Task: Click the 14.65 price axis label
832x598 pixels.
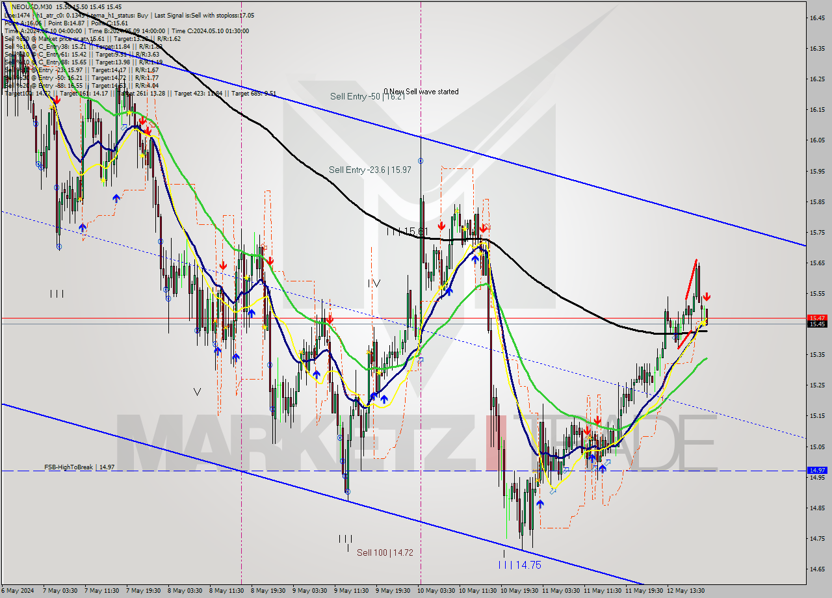Action: (817, 569)
